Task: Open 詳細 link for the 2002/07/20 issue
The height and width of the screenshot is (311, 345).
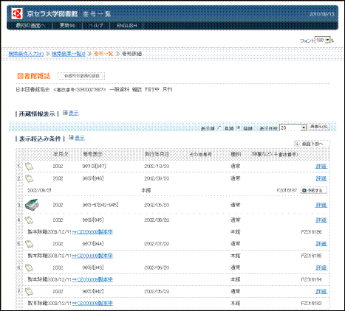Action: 321,244
